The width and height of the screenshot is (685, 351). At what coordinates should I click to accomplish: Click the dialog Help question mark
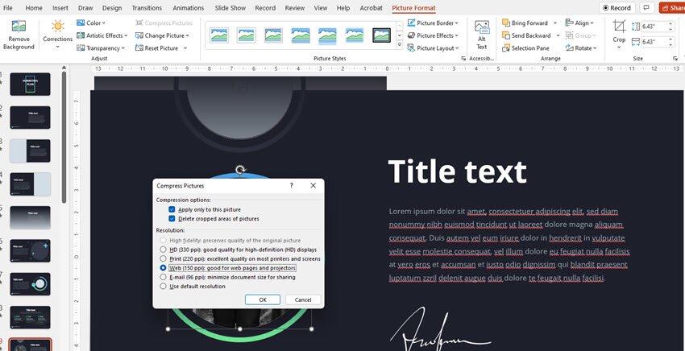[292, 185]
